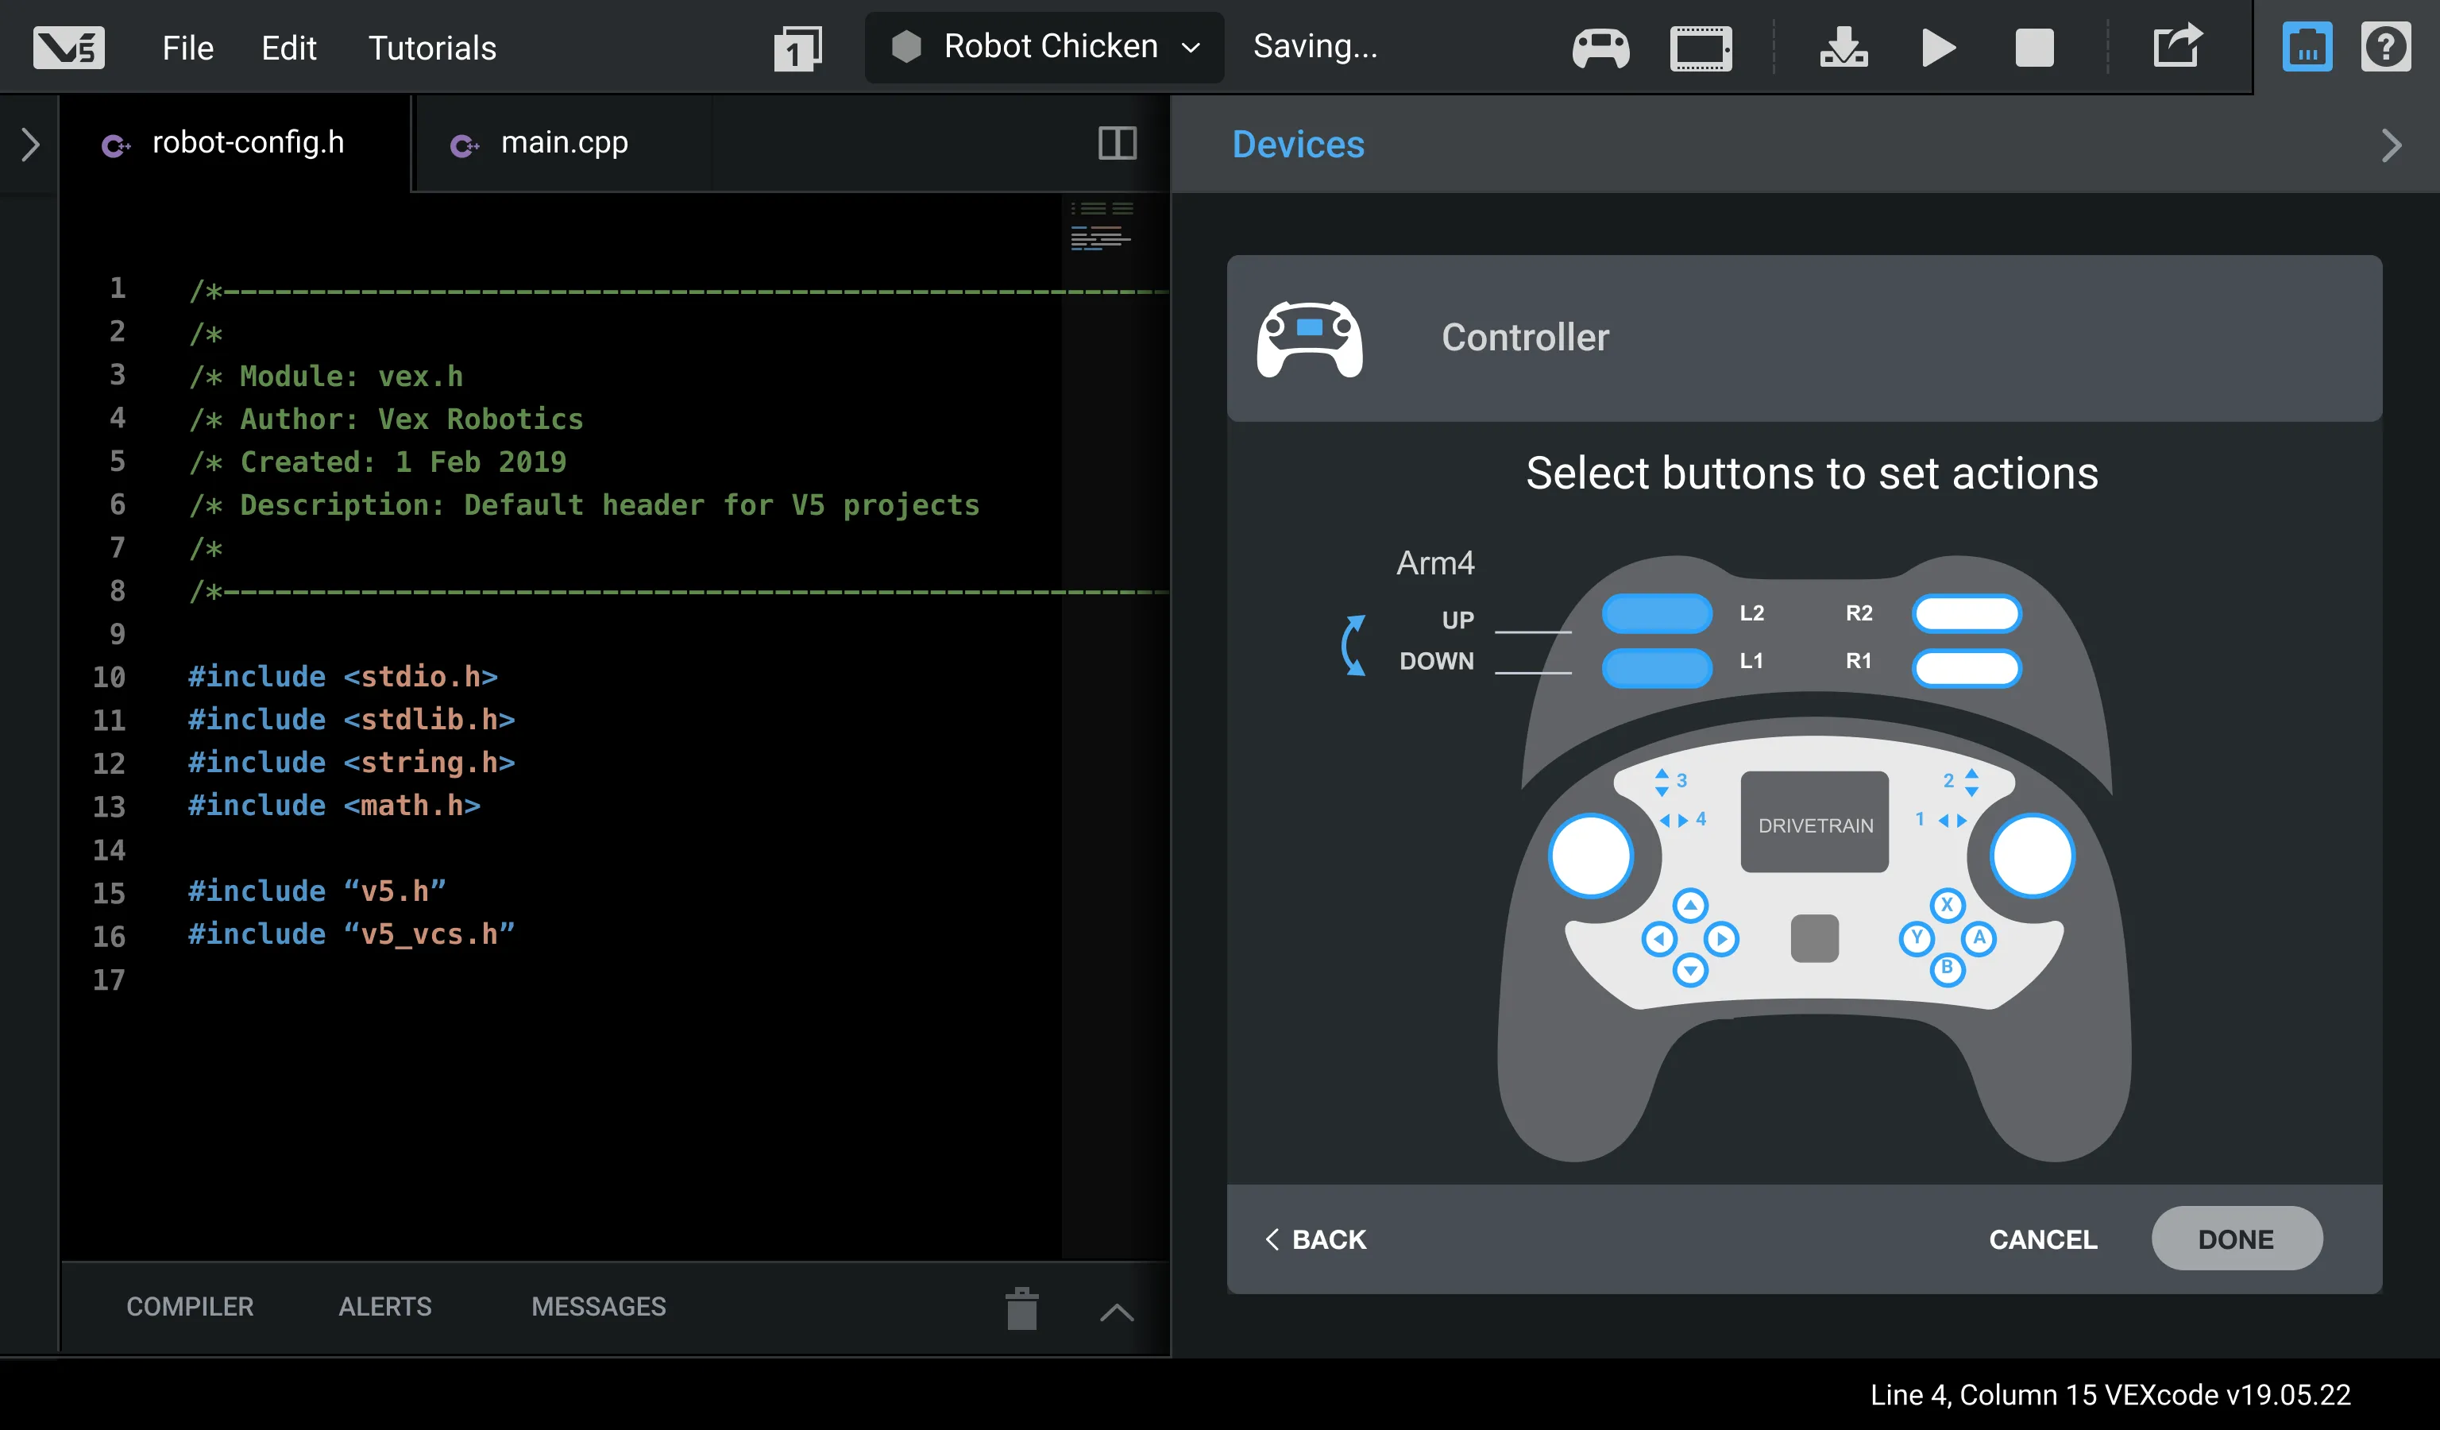Open the controller icon in top toolbar
The height and width of the screenshot is (1430, 2440).
[x=1600, y=48]
